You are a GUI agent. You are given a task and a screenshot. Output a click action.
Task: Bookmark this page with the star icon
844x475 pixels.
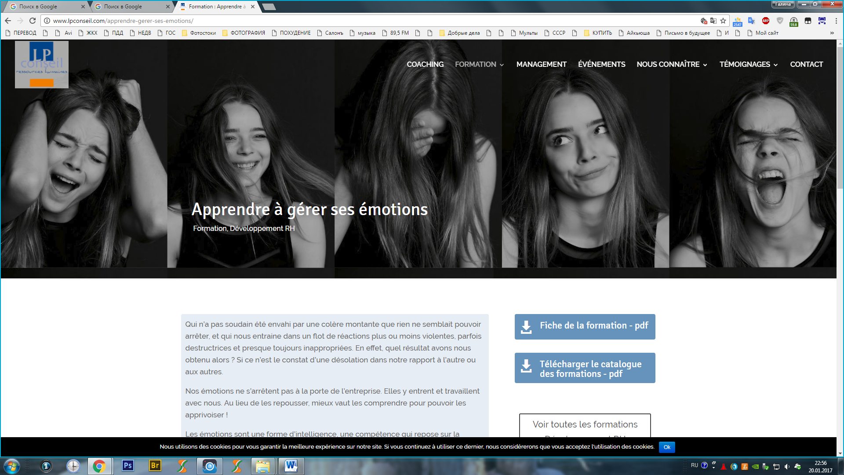[x=723, y=21]
